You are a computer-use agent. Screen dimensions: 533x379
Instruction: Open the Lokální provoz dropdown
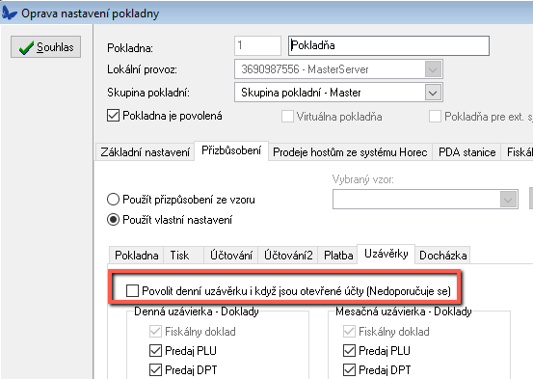tap(433, 69)
